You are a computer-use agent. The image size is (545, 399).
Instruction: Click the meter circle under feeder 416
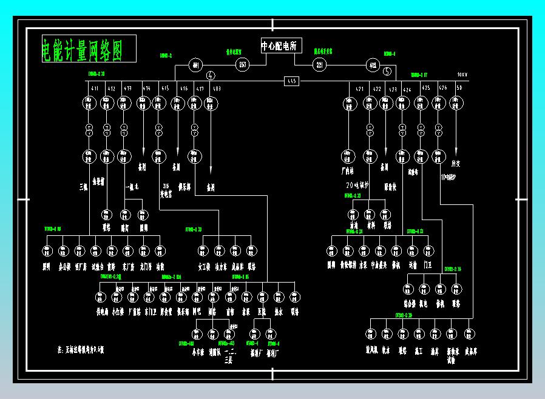[178, 104]
